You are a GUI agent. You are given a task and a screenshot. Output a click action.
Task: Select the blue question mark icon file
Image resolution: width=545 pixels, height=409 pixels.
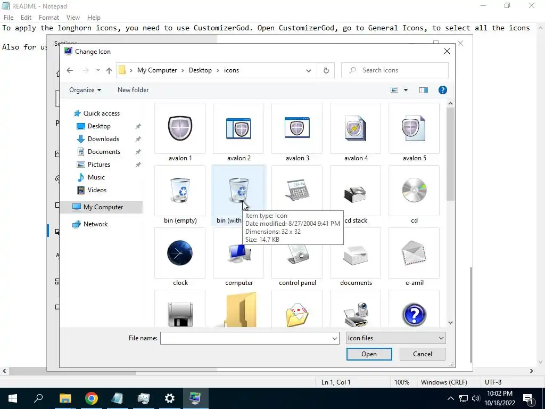click(x=414, y=309)
